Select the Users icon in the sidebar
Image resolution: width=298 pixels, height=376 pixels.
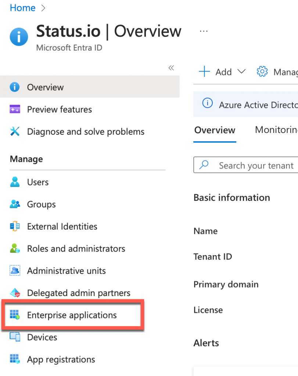(x=15, y=182)
